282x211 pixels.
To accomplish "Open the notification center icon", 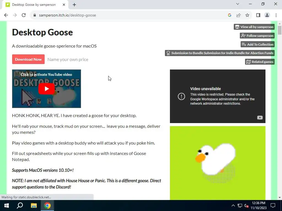I will [273, 206].
